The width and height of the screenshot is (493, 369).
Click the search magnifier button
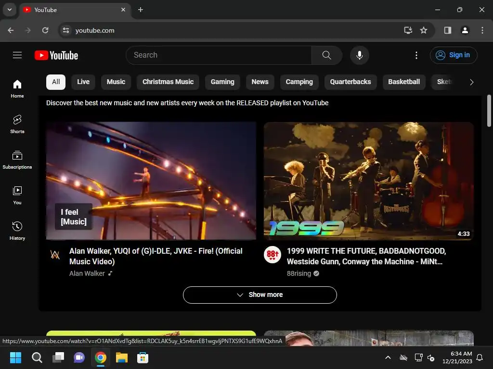click(x=327, y=55)
